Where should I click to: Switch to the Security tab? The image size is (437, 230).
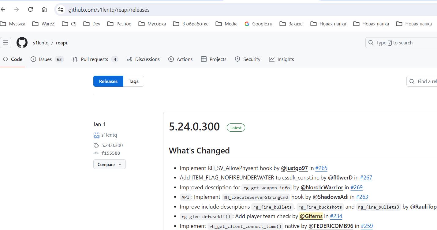pyautogui.click(x=248, y=59)
